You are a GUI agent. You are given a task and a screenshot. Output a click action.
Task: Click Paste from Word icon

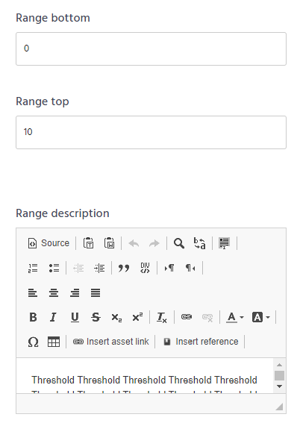pyautogui.click(x=109, y=243)
